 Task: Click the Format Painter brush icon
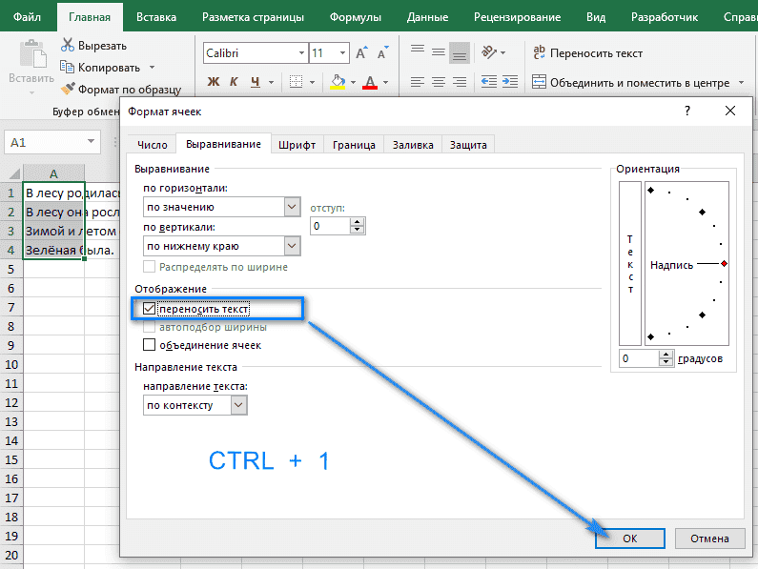coord(69,90)
